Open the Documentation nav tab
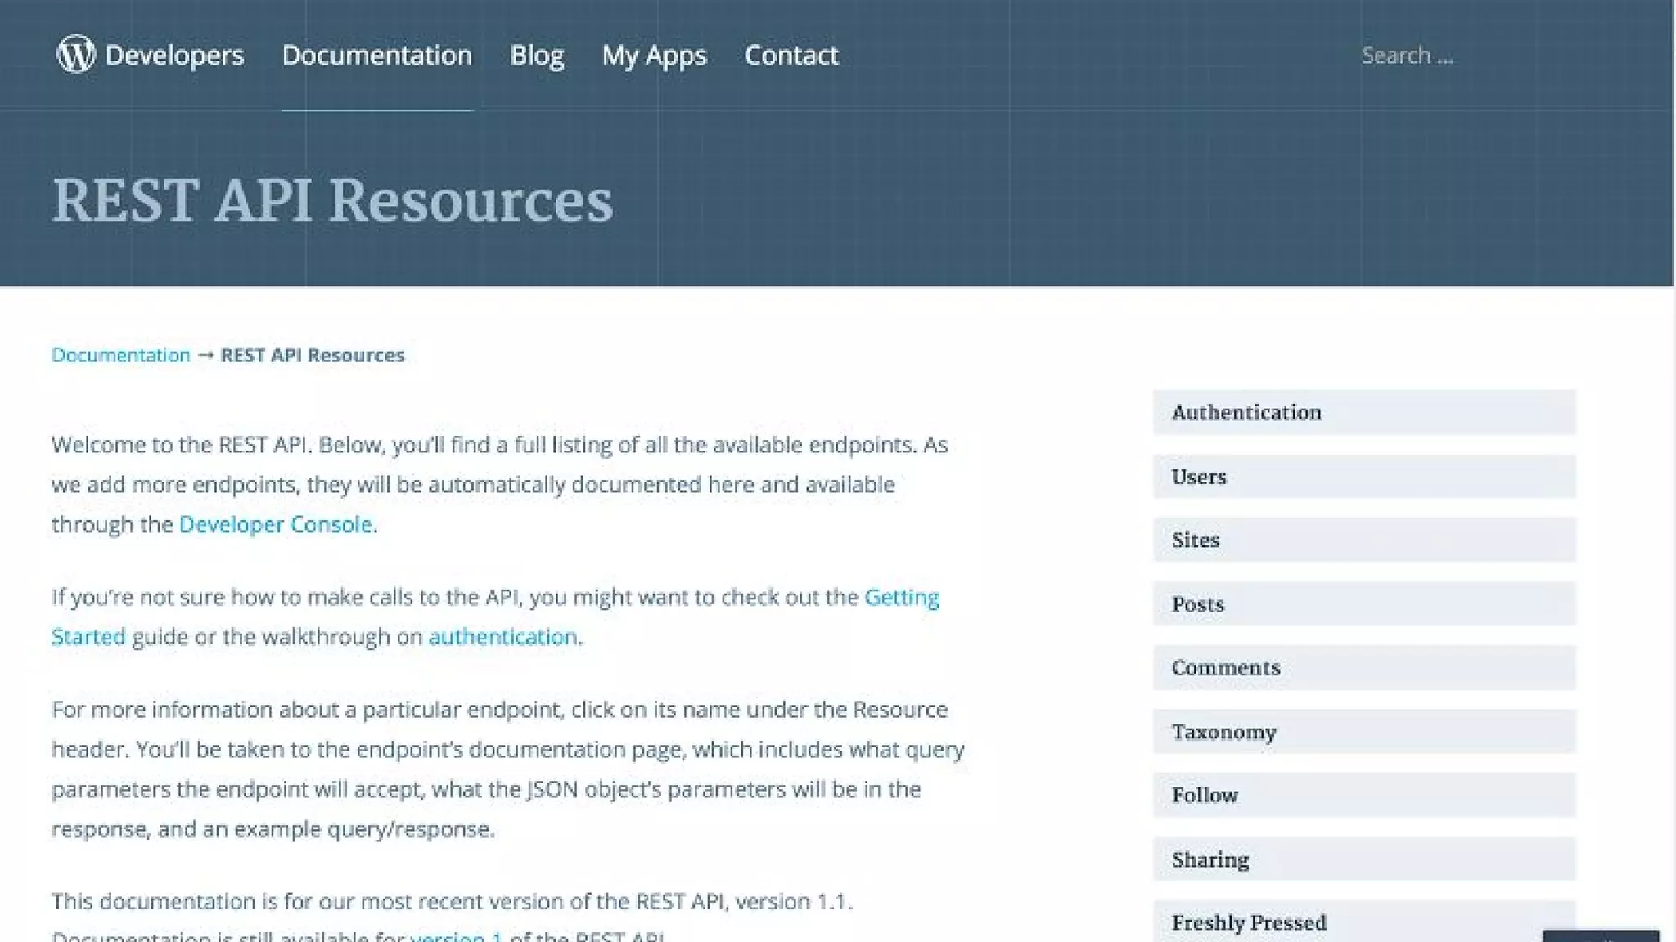 point(376,56)
